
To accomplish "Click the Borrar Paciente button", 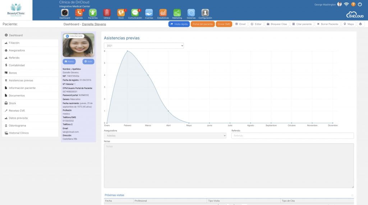I will (x=328, y=24).
